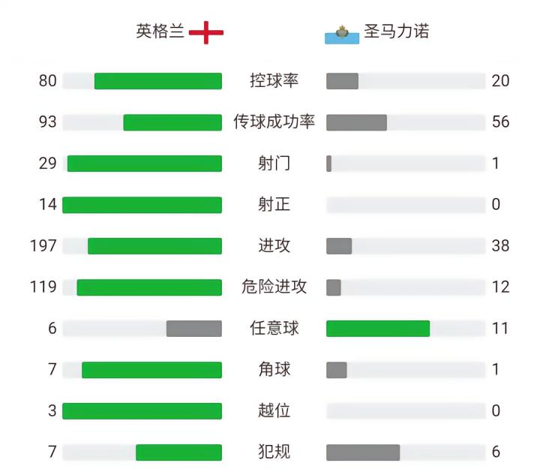This screenshot has width=540, height=469.
Task: Click England's 197 attacks value
Action: coord(43,246)
